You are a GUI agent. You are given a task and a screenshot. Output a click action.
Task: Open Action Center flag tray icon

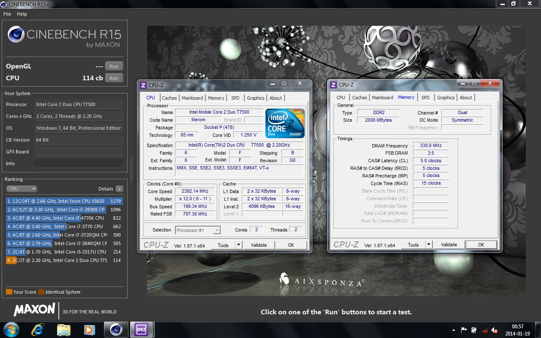[x=464, y=330]
